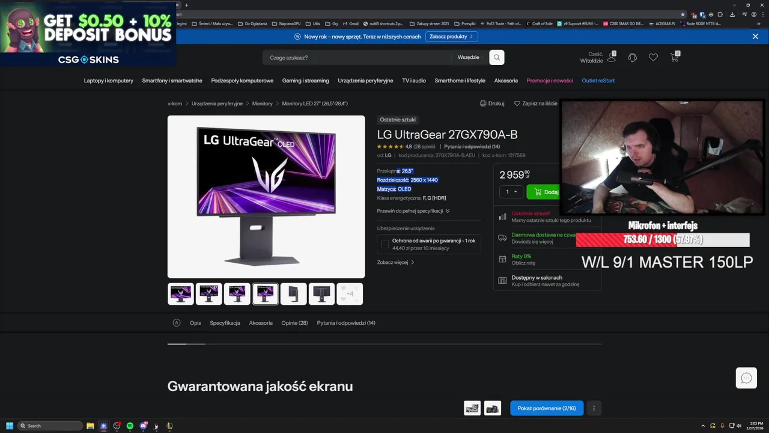Viewport: 769px width, 433px height.
Task: Switch to the Opis tab
Action: click(195, 323)
